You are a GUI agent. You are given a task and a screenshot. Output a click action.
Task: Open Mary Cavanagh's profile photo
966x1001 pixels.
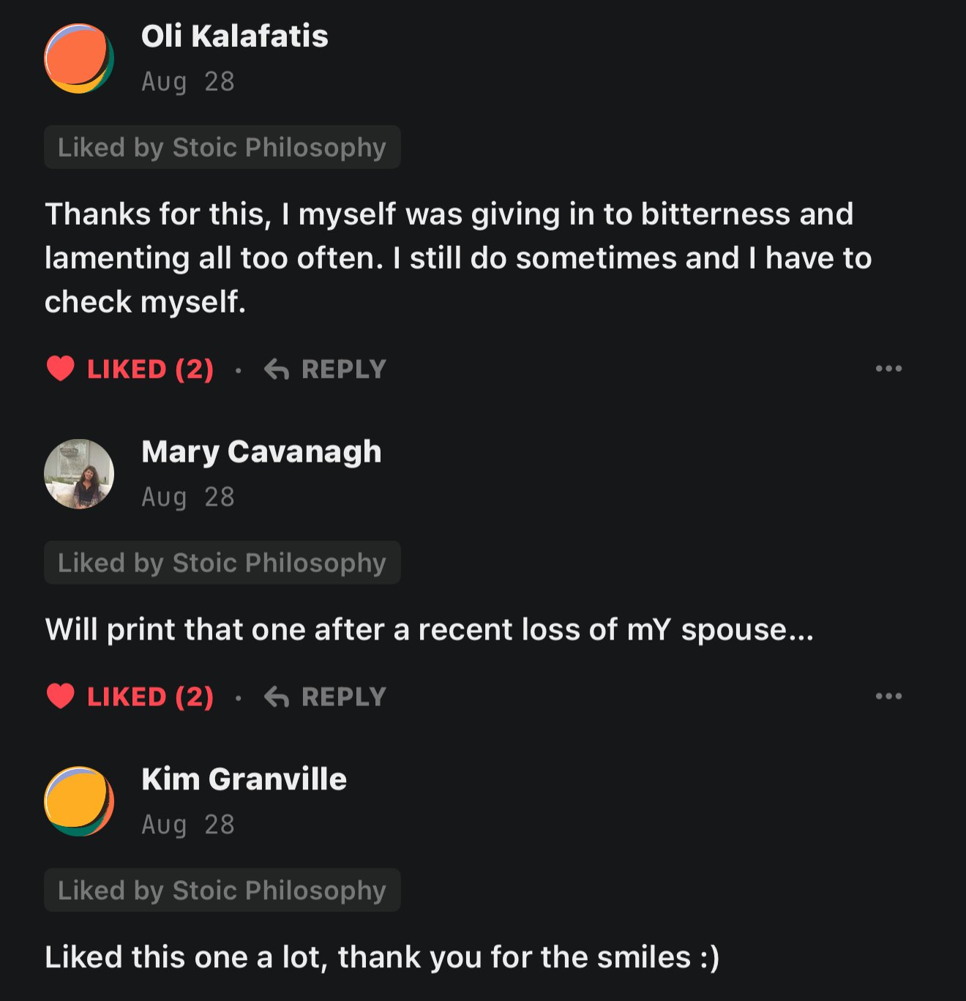(79, 474)
